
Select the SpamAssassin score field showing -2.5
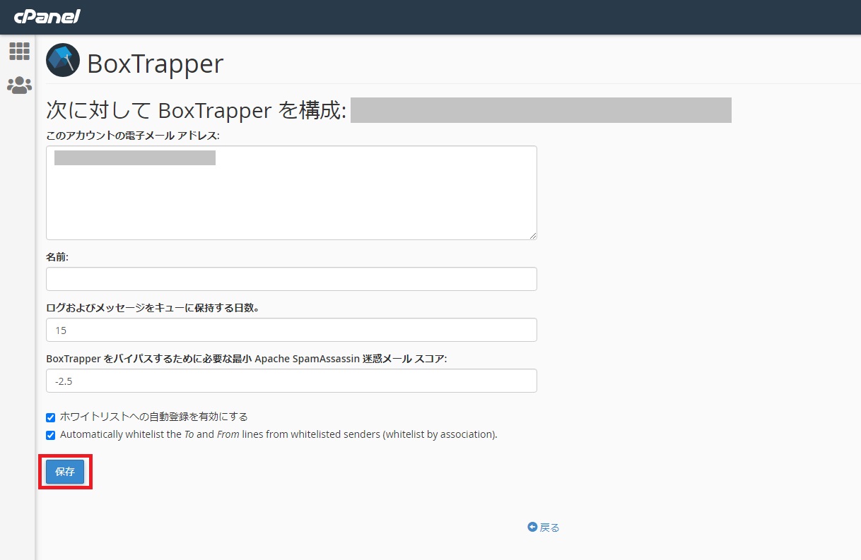pos(291,381)
